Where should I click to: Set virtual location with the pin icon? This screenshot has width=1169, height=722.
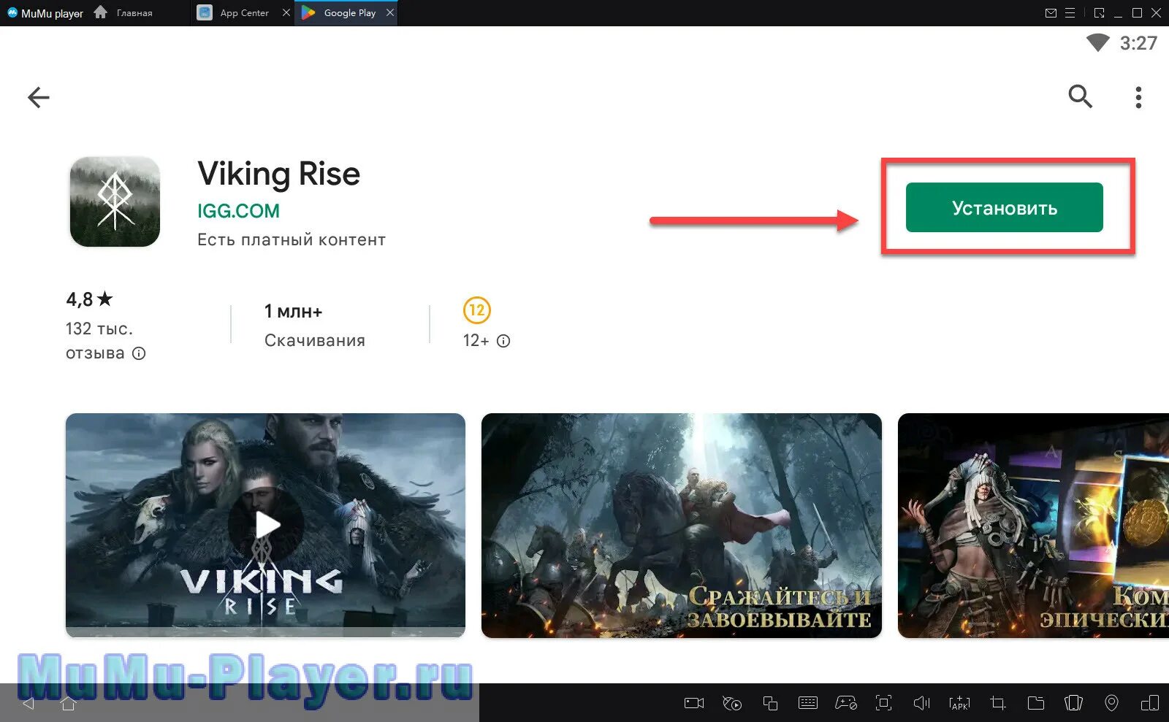[1111, 703]
